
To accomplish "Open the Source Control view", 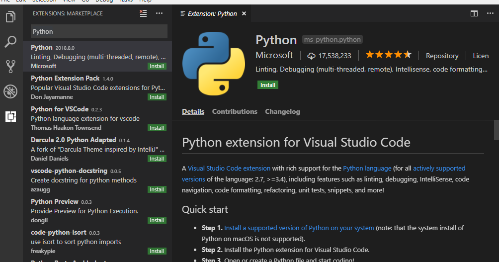I will tap(10, 66).
